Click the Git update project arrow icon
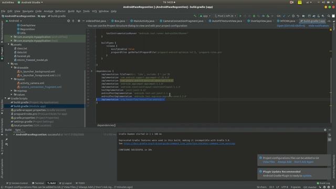This screenshot has width=336, height=189. pos(284,16)
